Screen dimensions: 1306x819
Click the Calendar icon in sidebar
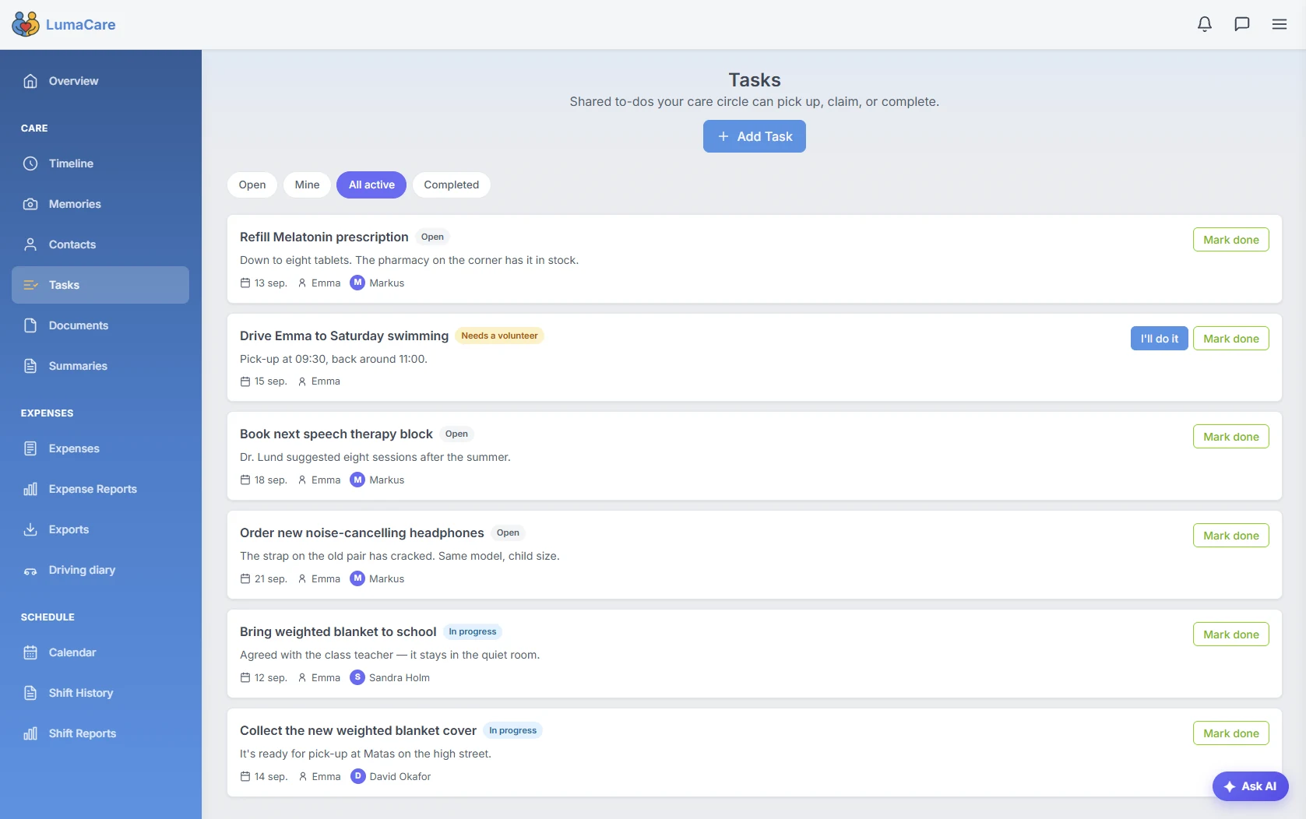coord(30,652)
